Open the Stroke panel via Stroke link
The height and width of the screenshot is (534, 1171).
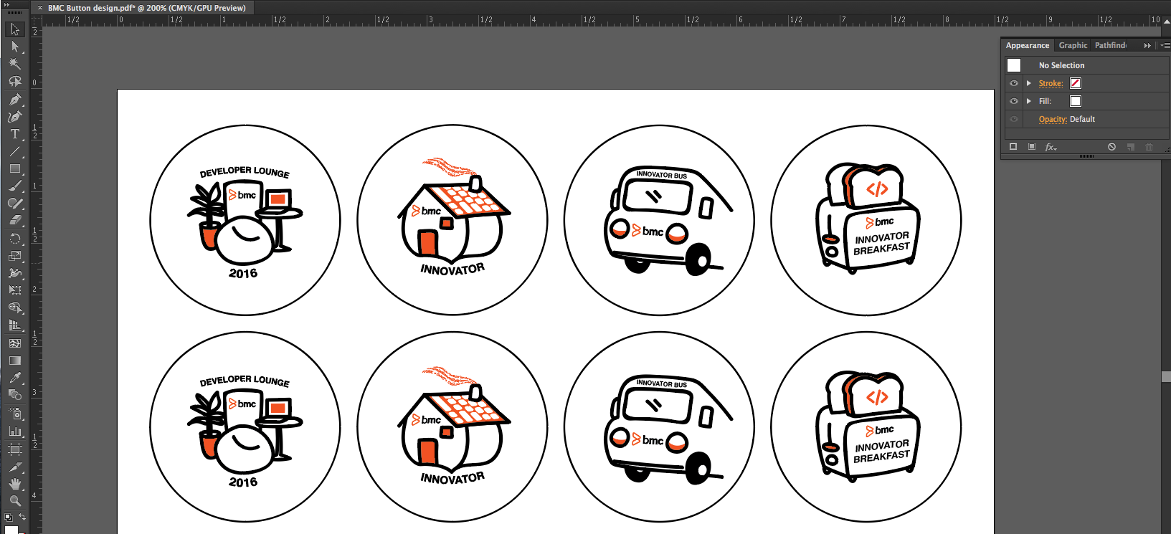coord(1051,83)
